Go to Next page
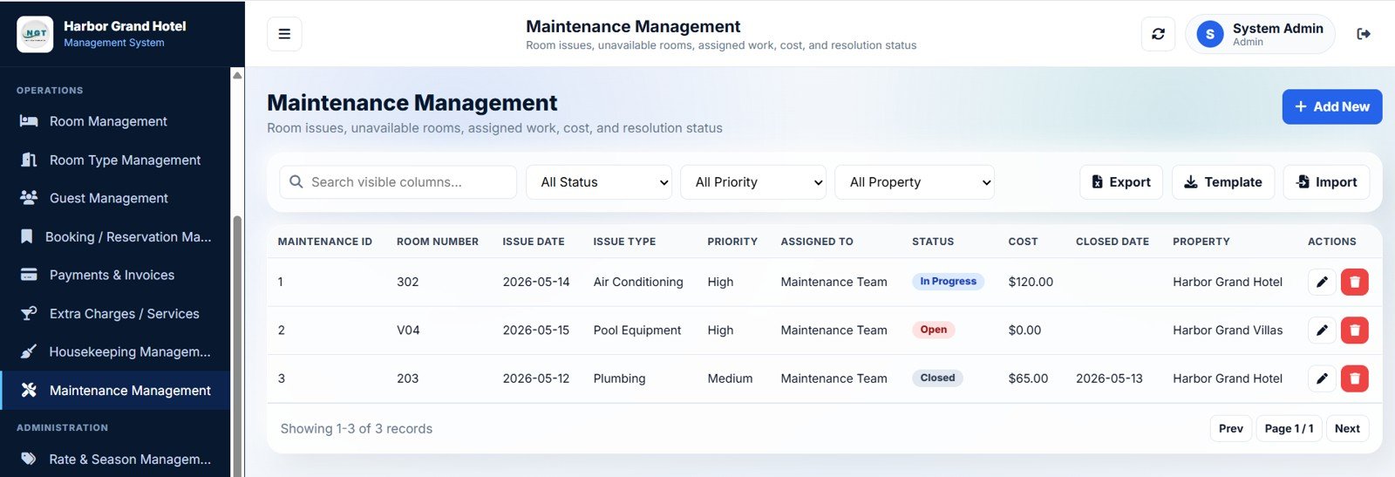Image resolution: width=1395 pixels, height=477 pixels. click(x=1347, y=428)
